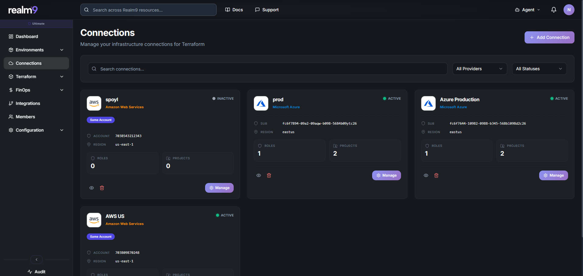The width and height of the screenshot is (583, 276).
Task: Show details of the prod connection via eye icon
Action: [x=258, y=175]
